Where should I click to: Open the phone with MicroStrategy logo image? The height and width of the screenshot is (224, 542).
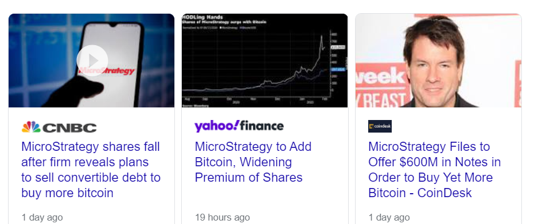coord(91,61)
